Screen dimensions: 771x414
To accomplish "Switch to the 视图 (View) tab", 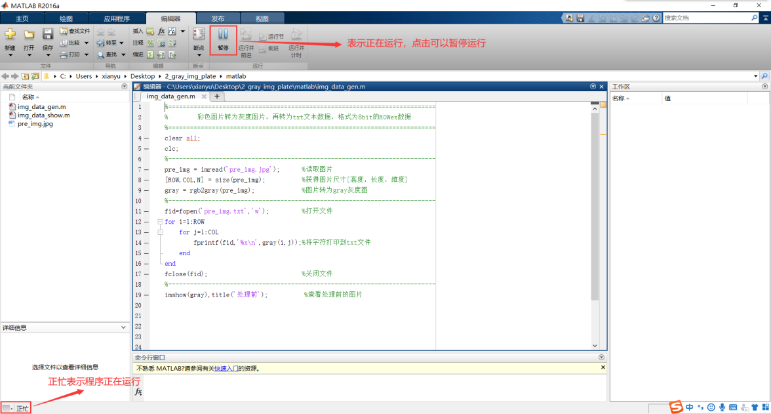I will click(x=262, y=18).
